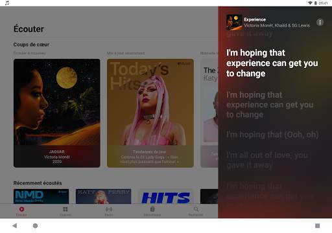Image resolution: width=332 pixels, height=233 pixels.
Task: Open the Explorer tab with grid icon
Action: click(65, 211)
